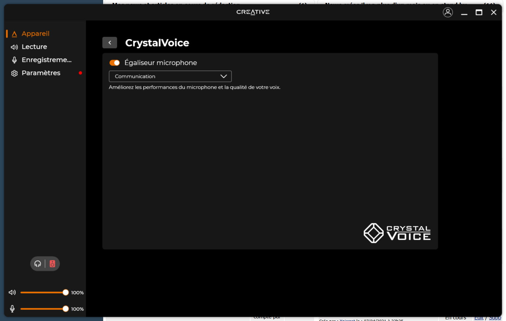Image resolution: width=506 pixels, height=321 pixels.
Task: Maximize the Creative app window
Action: tap(479, 12)
